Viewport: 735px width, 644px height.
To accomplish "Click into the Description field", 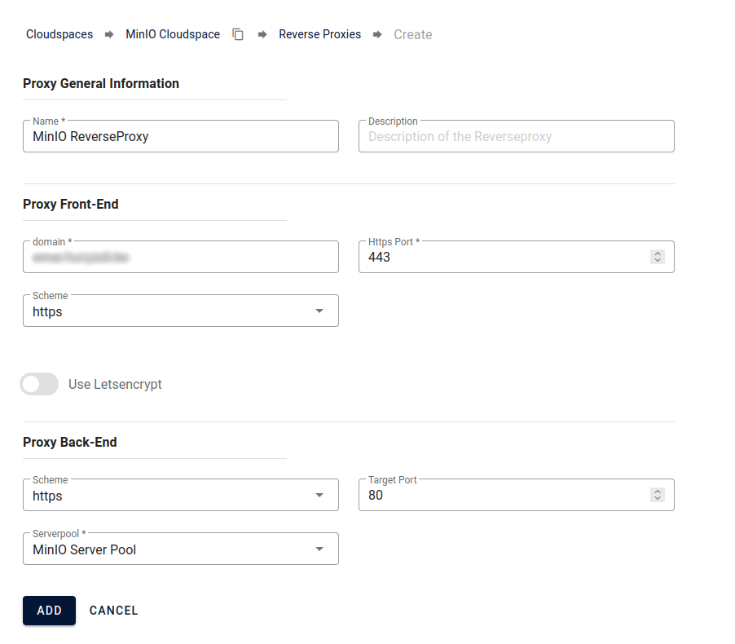I will 516,137.
